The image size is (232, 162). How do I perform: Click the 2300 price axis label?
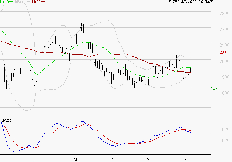pyautogui.click(x=224, y=14)
